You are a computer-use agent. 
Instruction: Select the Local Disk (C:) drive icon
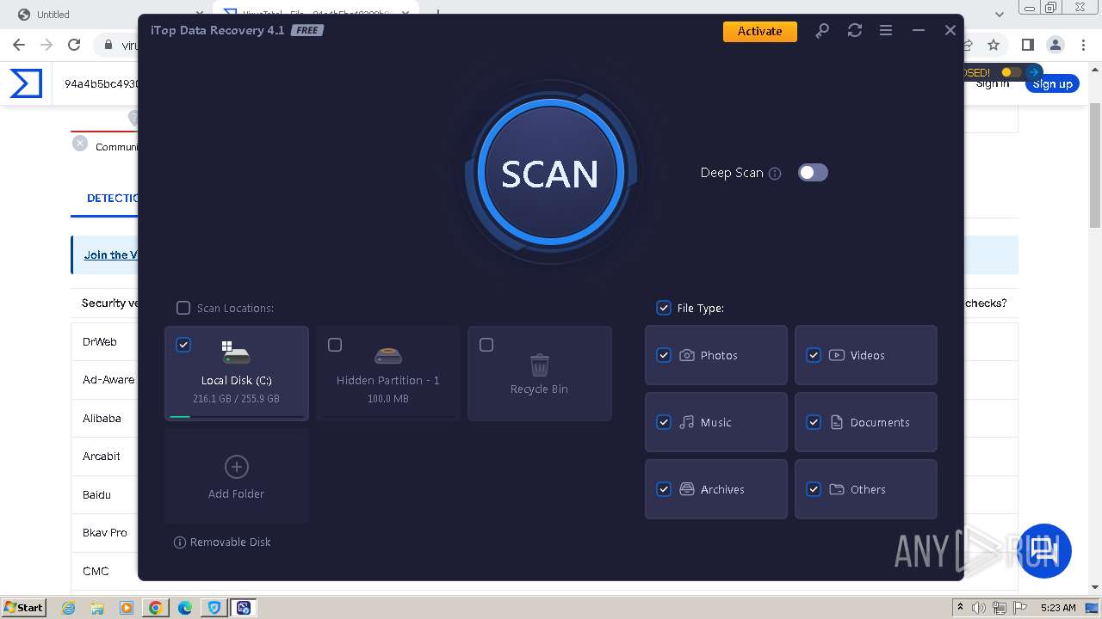tap(236, 352)
